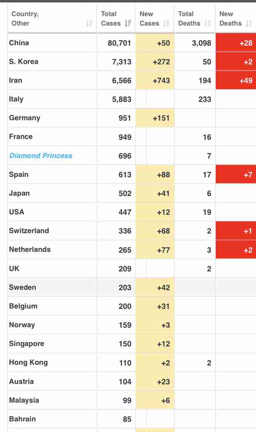Click the S. Korea country name
256x432 pixels.
24,62
